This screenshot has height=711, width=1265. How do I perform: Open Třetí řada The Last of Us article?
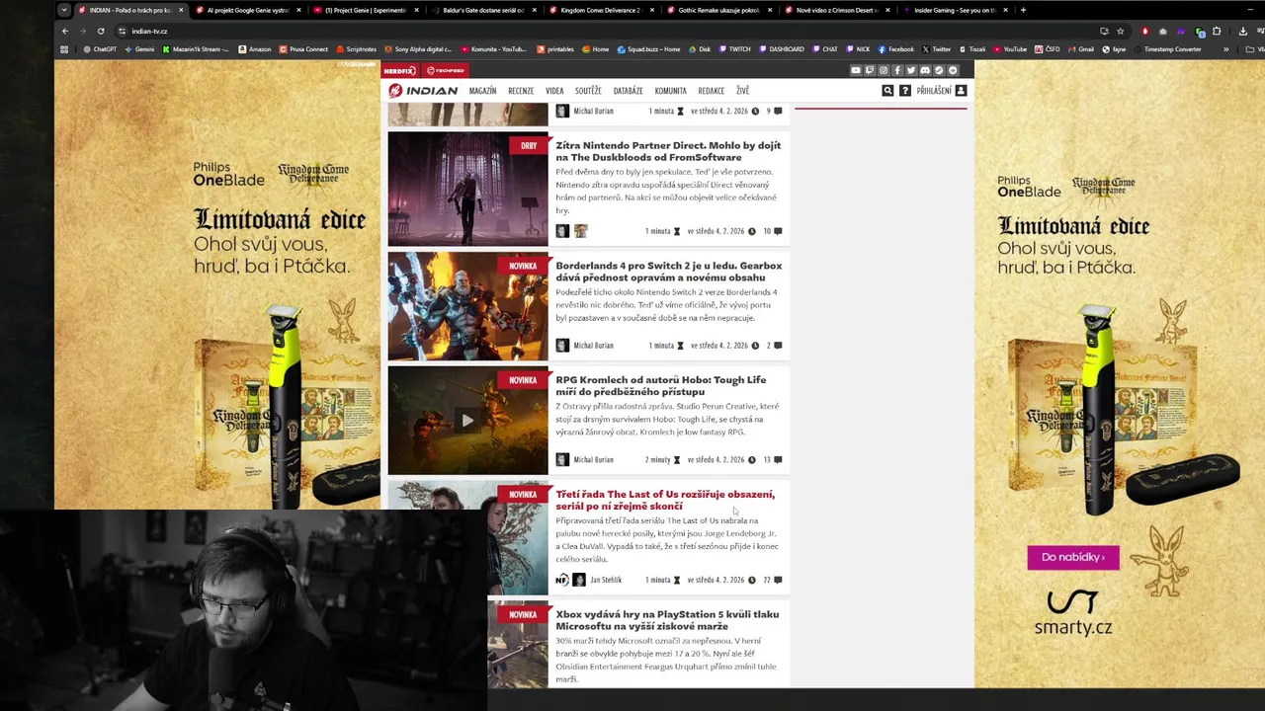665,500
